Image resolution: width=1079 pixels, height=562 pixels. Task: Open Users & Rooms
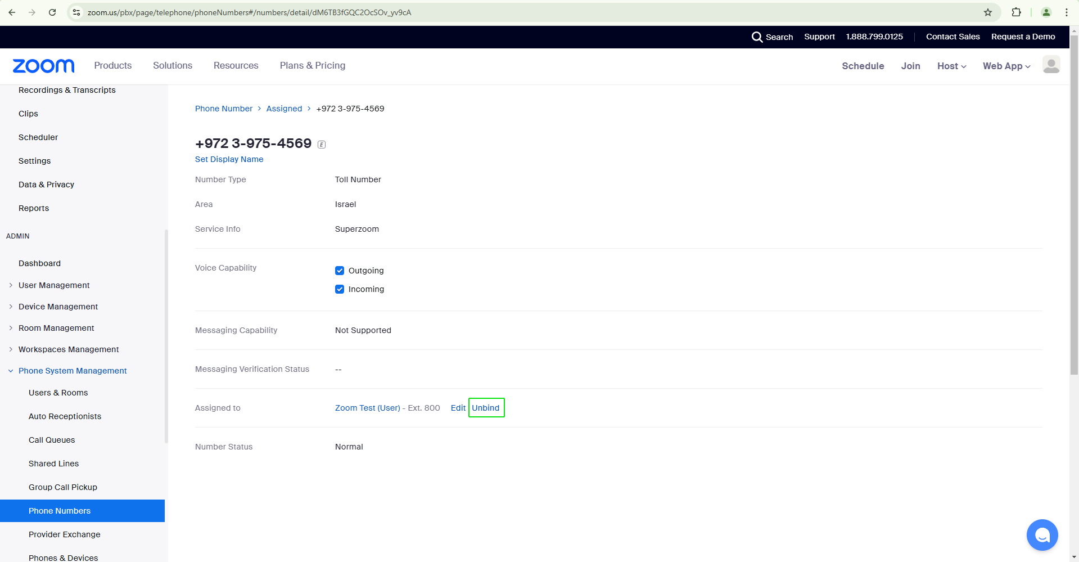click(x=58, y=393)
